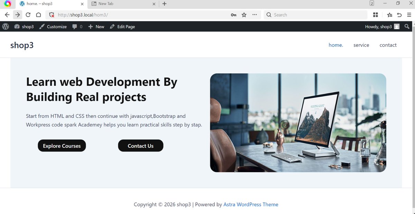Image resolution: width=415 pixels, height=214 pixels.
Task: Open the service navigation link
Action: 361,45
